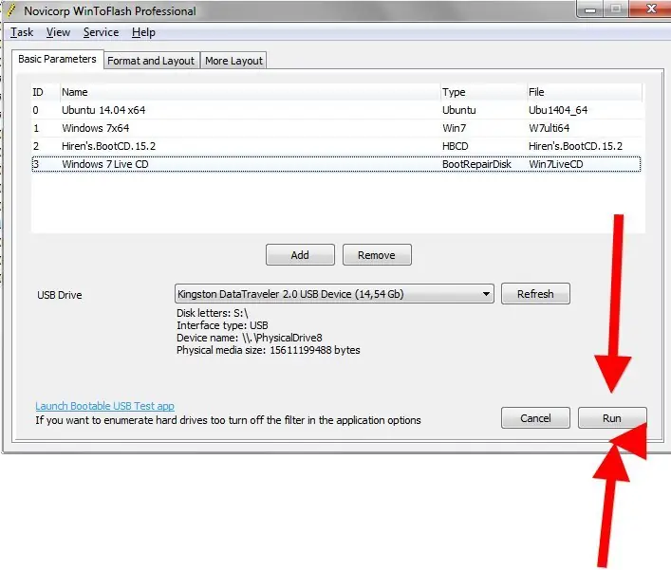Click the Cancel button
The height and width of the screenshot is (570, 671).
click(535, 417)
